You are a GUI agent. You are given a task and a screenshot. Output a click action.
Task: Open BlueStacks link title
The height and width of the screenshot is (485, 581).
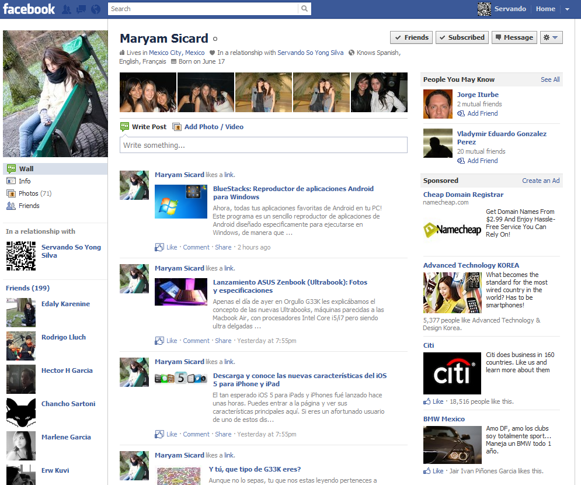[x=293, y=193]
